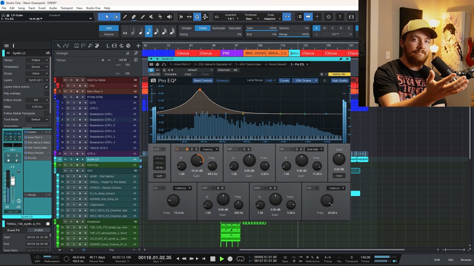Viewport: 474px width, 266px height.
Task: Select the Mute tool
Action: point(151,17)
